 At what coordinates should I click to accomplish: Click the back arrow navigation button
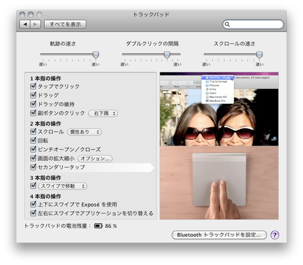25,25
